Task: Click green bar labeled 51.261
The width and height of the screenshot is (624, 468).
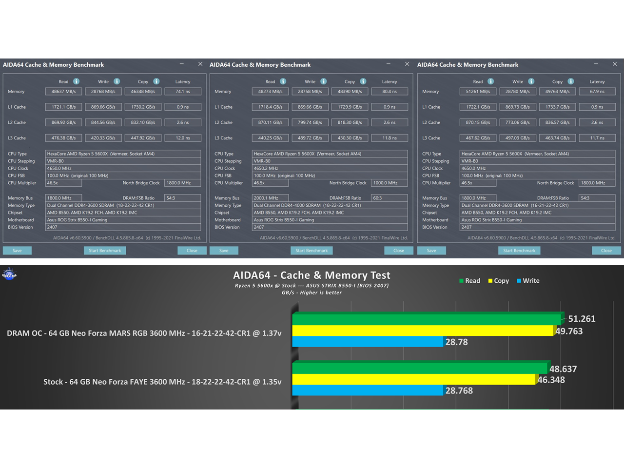Action: [x=427, y=319]
